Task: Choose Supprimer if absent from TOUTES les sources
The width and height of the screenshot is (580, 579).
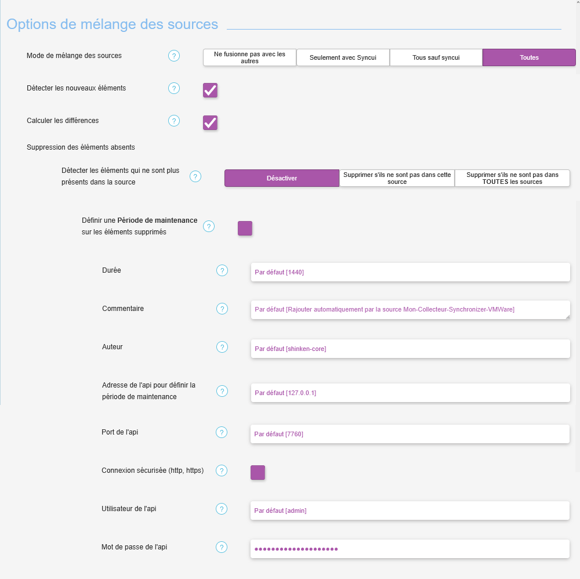Action: pyautogui.click(x=512, y=178)
